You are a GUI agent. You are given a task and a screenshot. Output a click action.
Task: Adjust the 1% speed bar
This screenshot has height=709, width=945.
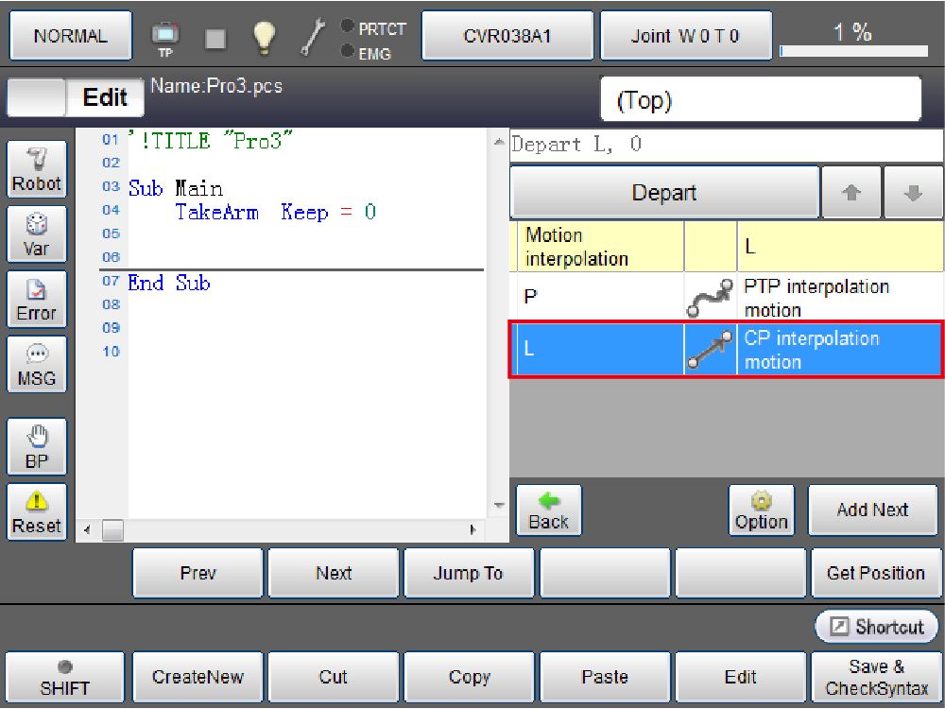tap(852, 50)
